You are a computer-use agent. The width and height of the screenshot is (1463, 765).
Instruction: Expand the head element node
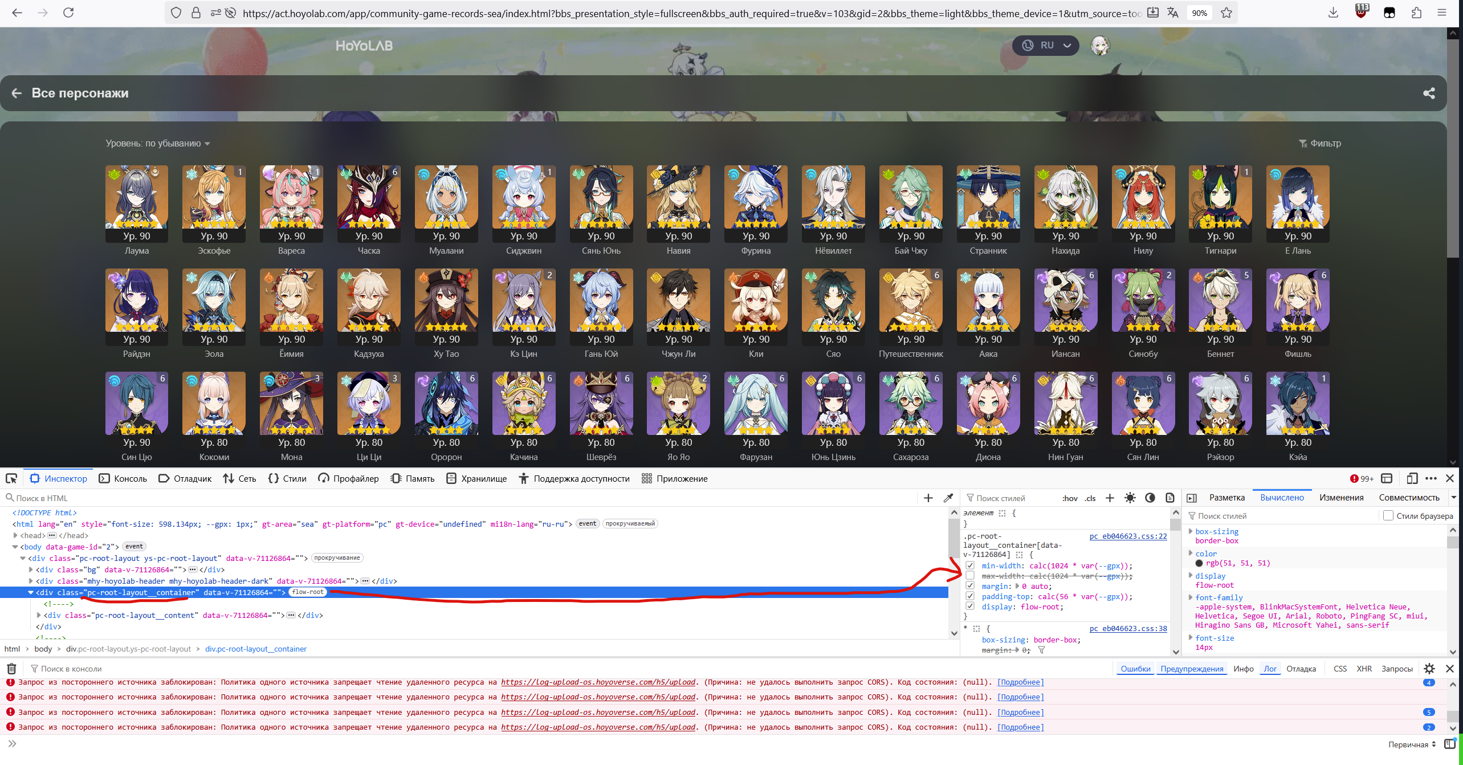coord(15,535)
